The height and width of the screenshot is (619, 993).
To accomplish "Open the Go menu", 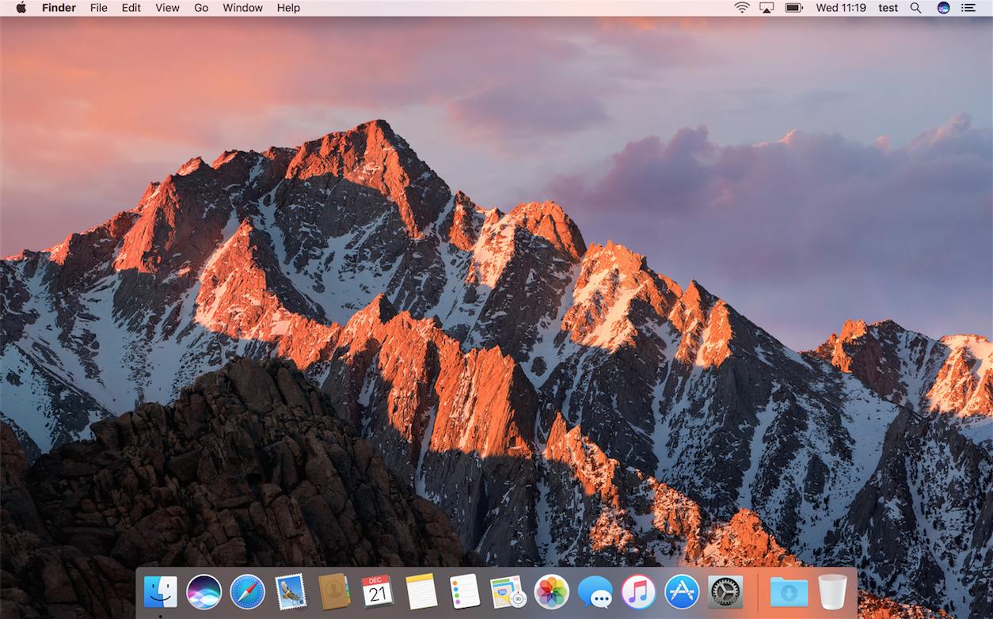I will click(x=201, y=8).
